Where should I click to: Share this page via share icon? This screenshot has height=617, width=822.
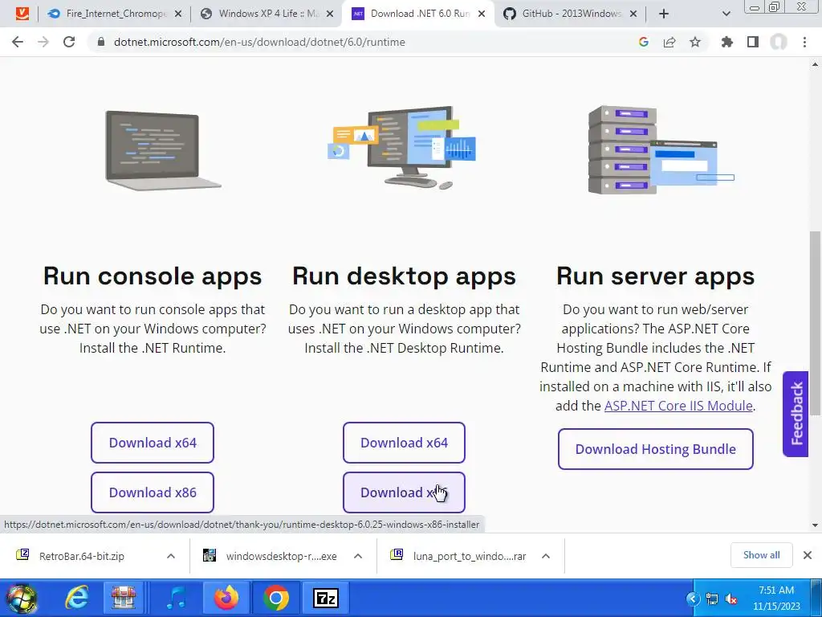(669, 42)
